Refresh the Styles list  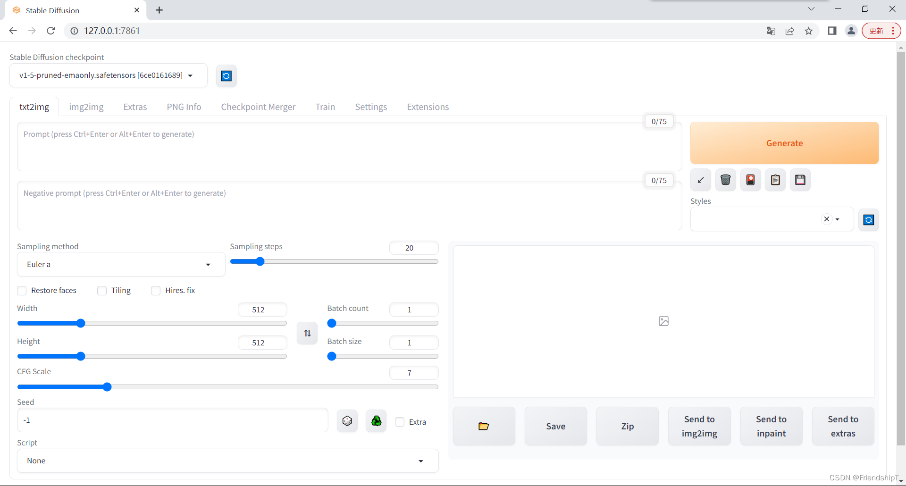(x=868, y=220)
